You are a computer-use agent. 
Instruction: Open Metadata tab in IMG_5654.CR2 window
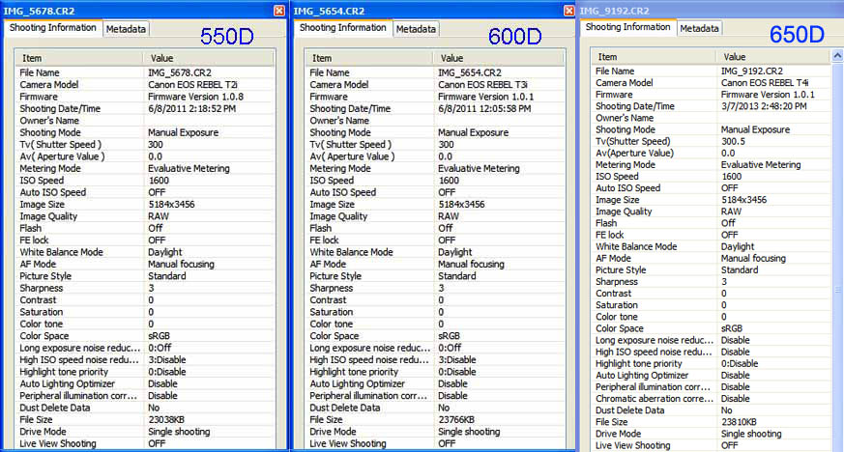(x=416, y=29)
